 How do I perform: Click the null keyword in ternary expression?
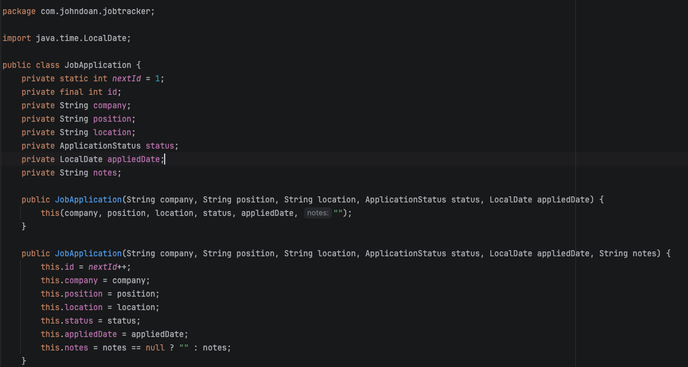(x=155, y=347)
